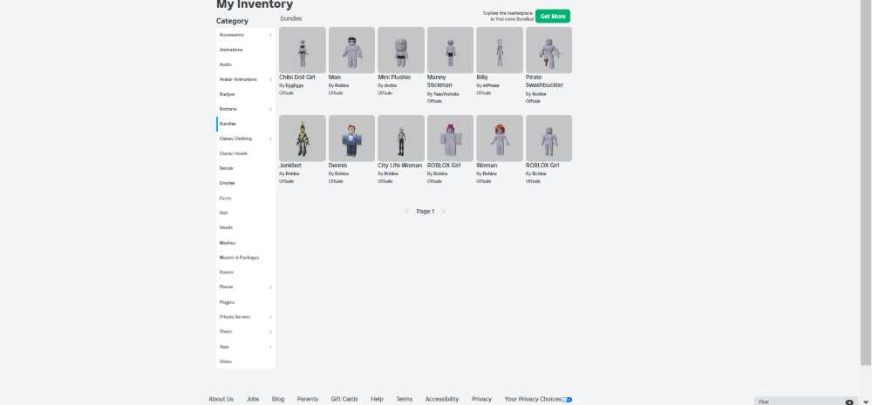Open the Pirate Swashbuckler name link

click(x=544, y=81)
